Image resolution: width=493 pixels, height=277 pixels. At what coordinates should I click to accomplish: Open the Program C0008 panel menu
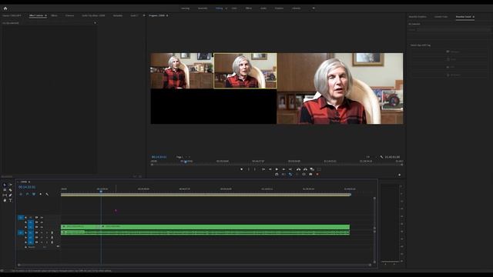(x=167, y=15)
